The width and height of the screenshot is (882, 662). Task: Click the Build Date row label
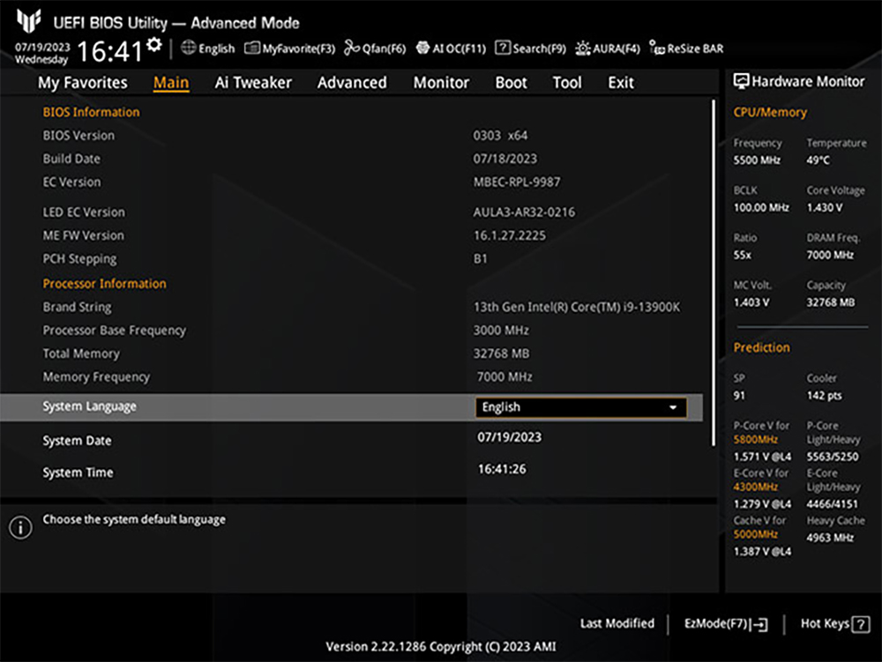click(71, 159)
